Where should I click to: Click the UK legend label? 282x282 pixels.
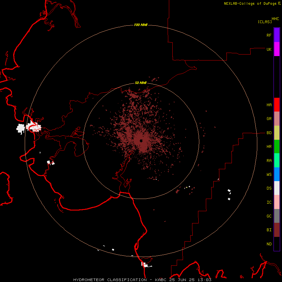[269, 49]
